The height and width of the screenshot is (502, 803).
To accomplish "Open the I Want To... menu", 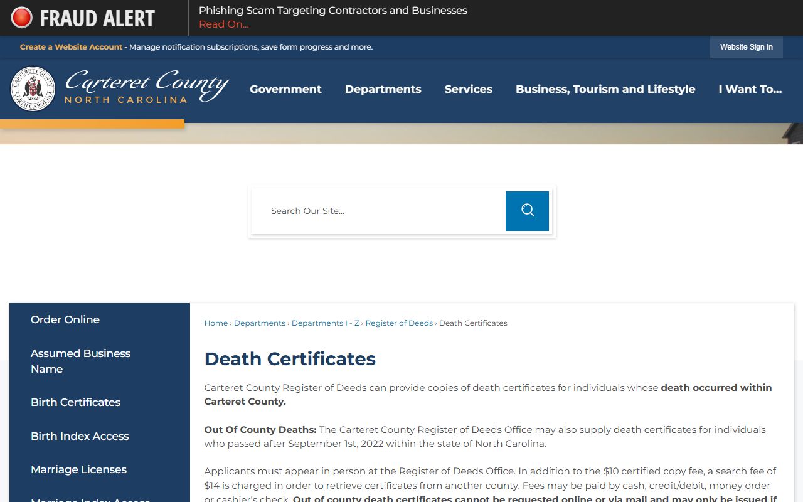I will point(750,89).
